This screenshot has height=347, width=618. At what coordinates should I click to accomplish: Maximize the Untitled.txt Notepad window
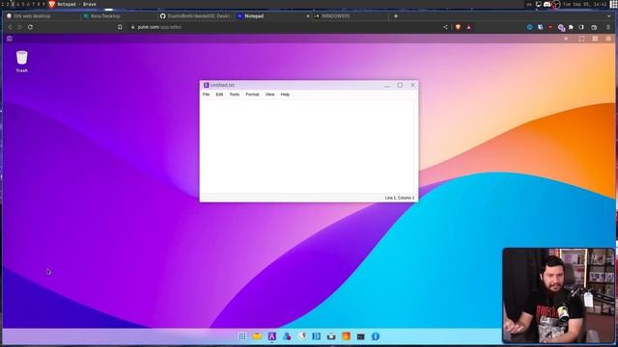click(x=400, y=85)
